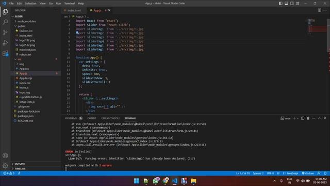Image resolution: width=330 pixels, height=186 pixels.
Task: Open Run and Debug view
Action: tap(5, 43)
